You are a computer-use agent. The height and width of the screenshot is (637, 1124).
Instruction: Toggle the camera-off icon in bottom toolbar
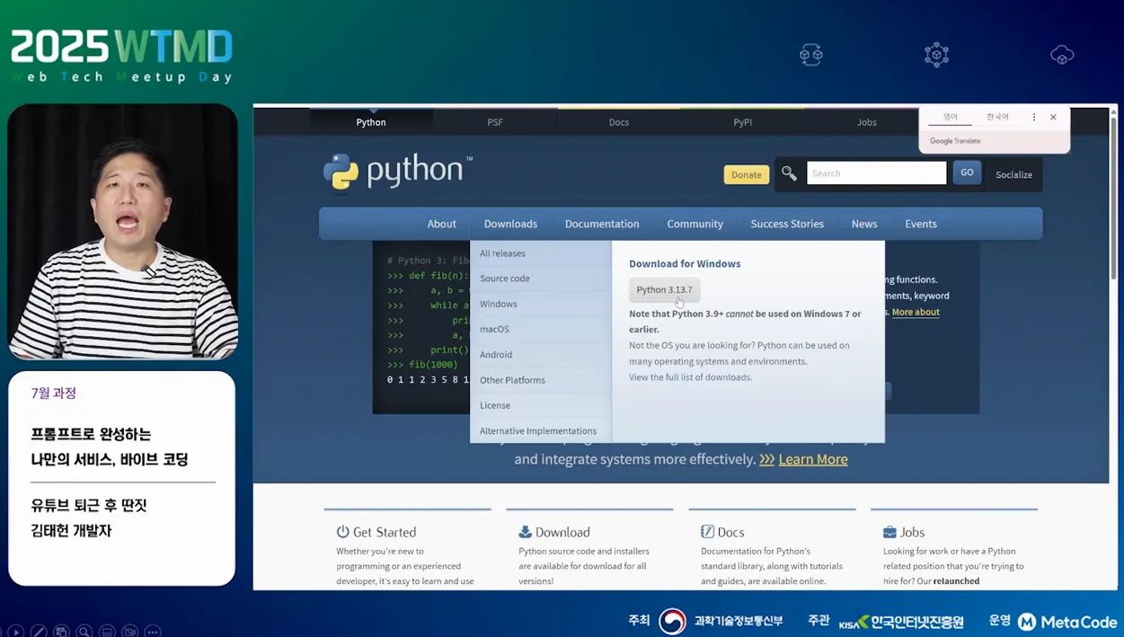coord(129,632)
